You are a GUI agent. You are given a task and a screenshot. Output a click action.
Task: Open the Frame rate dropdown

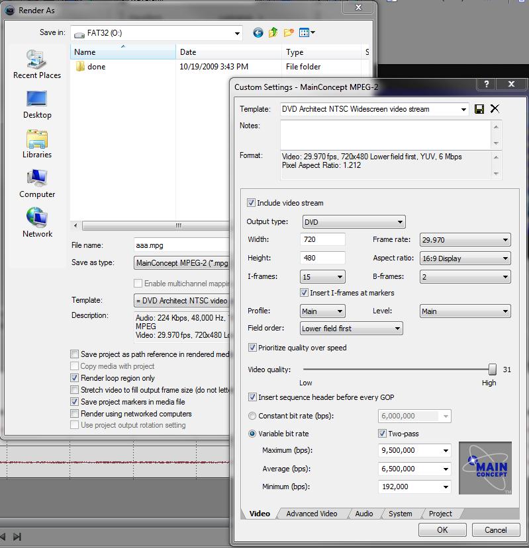pos(465,240)
